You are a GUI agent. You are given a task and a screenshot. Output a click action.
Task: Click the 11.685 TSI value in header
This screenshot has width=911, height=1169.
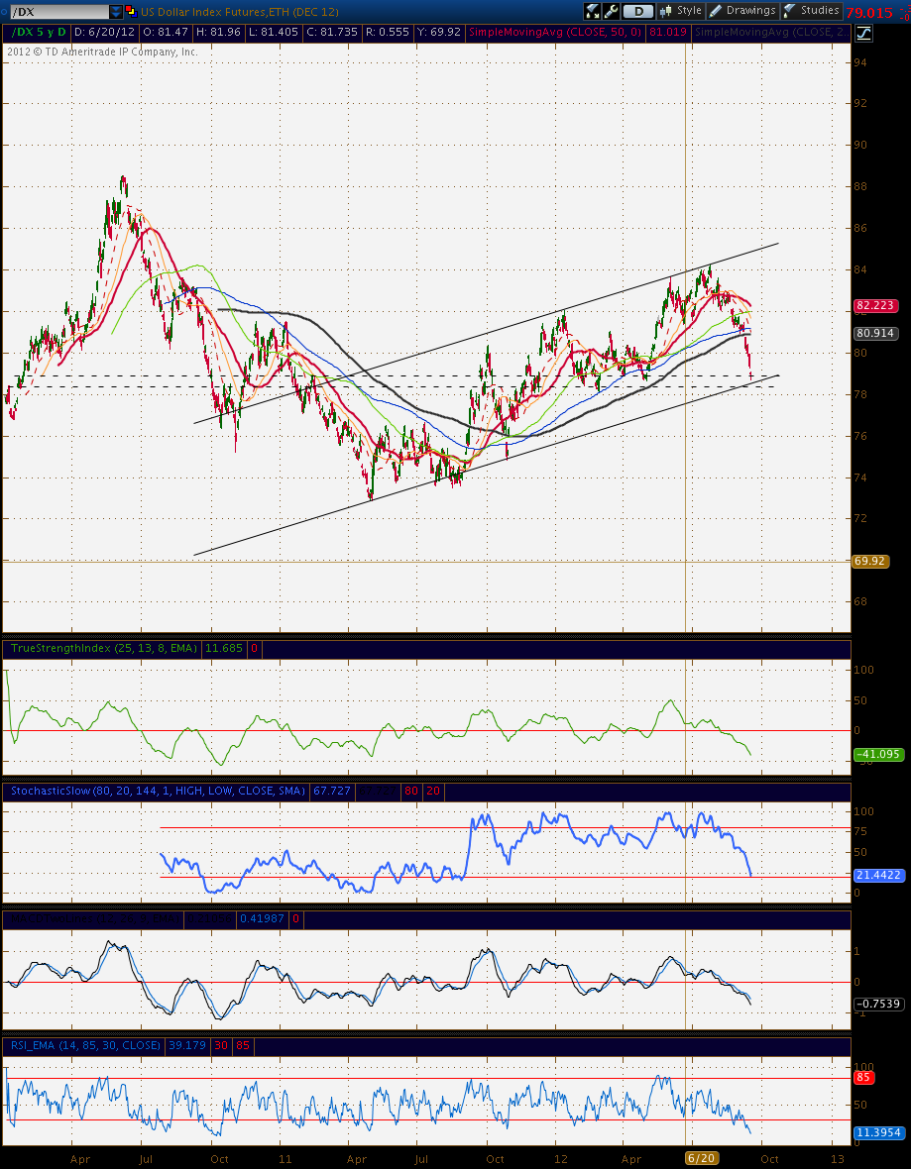click(223, 649)
